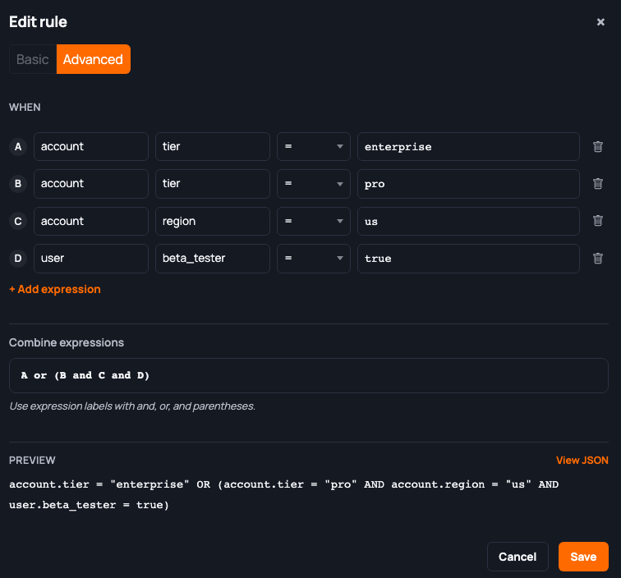Remove expression C using trash icon

click(x=598, y=221)
